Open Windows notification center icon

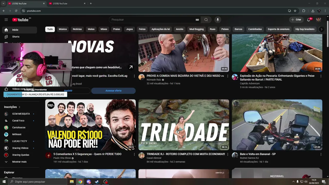[x=324, y=182]
